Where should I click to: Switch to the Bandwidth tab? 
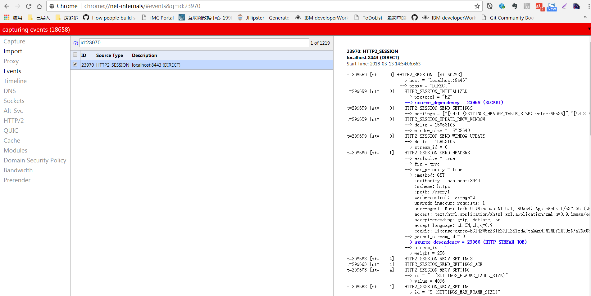click(x=18, y=170)
